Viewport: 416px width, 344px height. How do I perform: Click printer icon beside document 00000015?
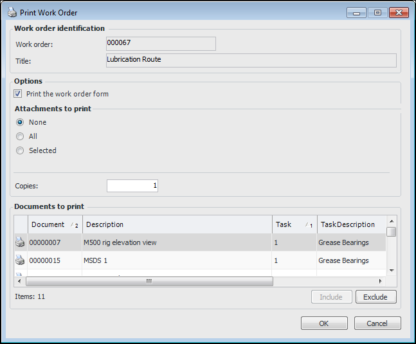(20, 260)
